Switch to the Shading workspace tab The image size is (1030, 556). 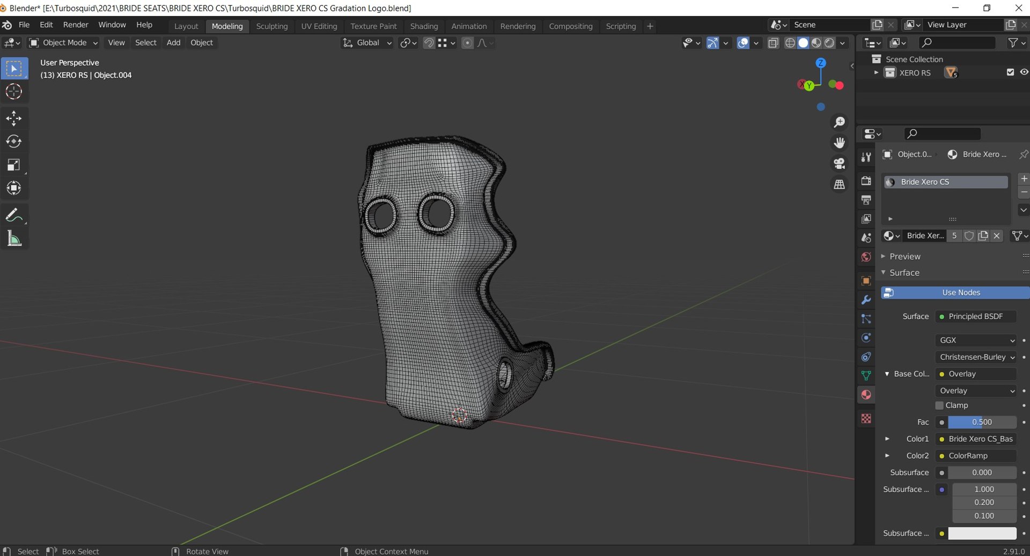click(424, 26)
